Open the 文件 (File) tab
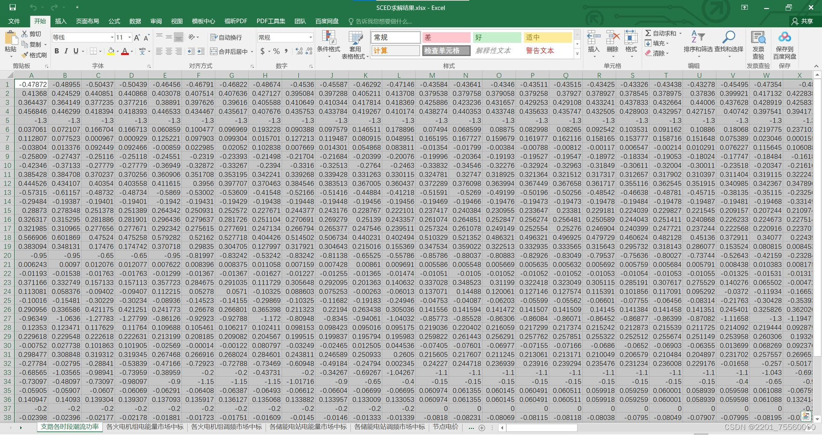Image resolution: width=822 pixels, height=435 pixels. (x=14, y=21)
